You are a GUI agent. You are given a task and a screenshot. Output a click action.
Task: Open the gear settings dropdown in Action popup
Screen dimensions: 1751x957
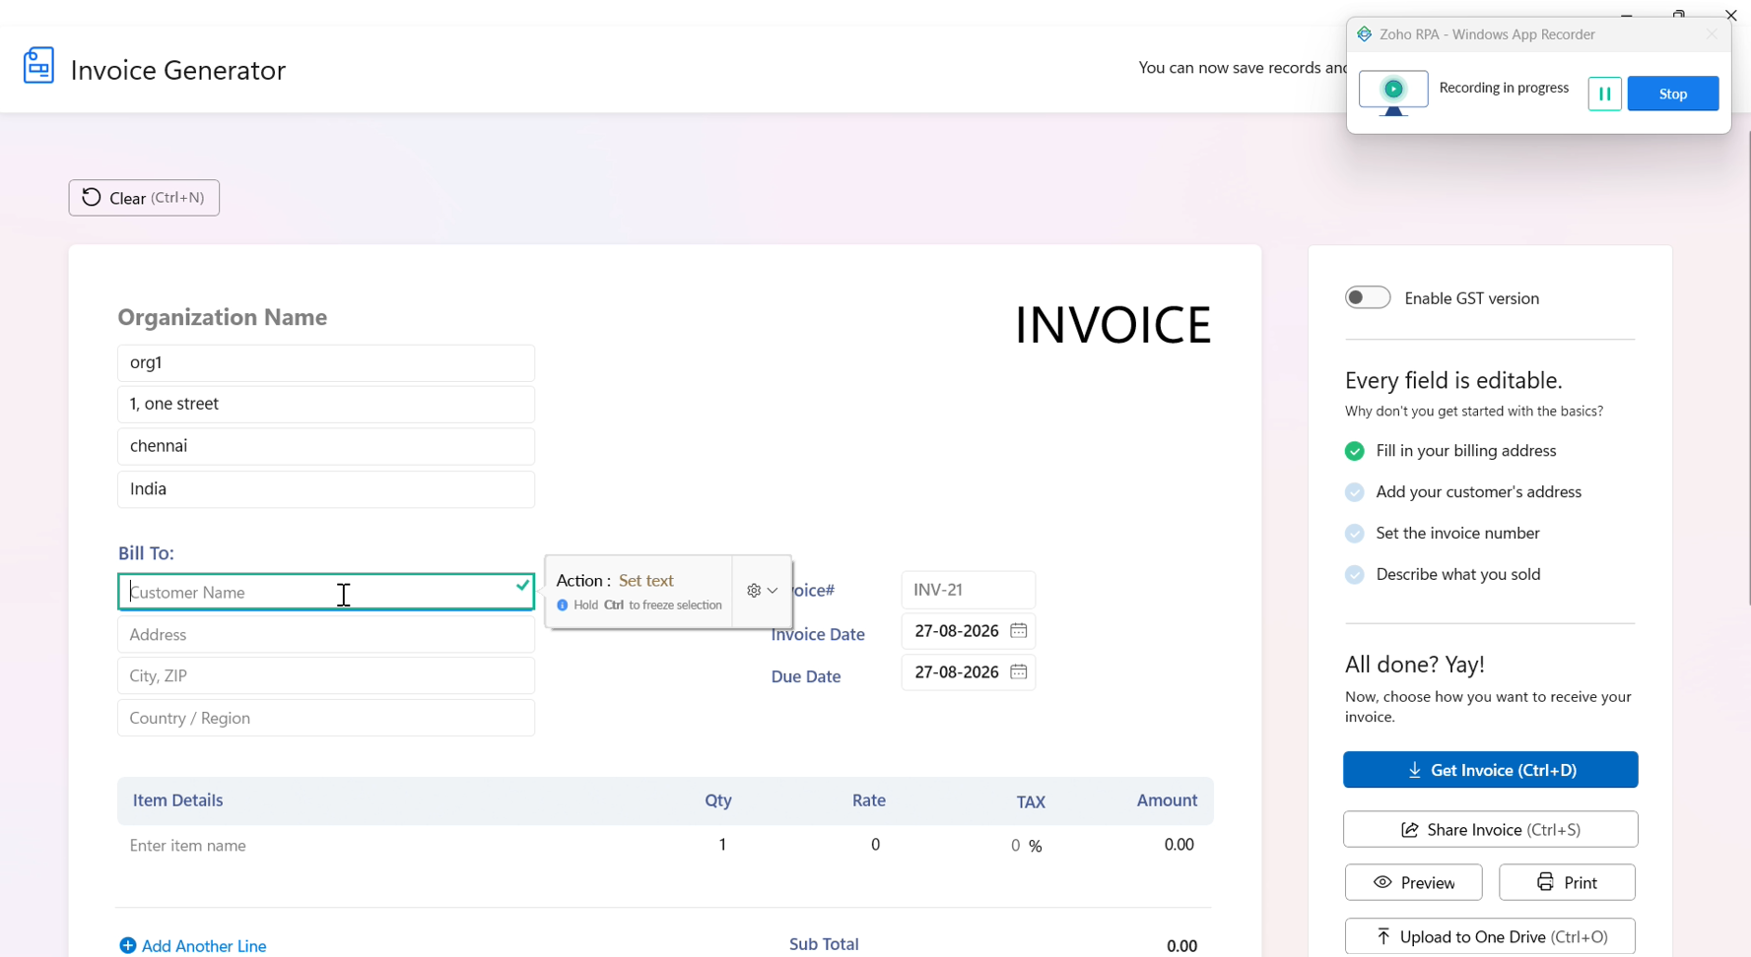(x=762, y=591)
